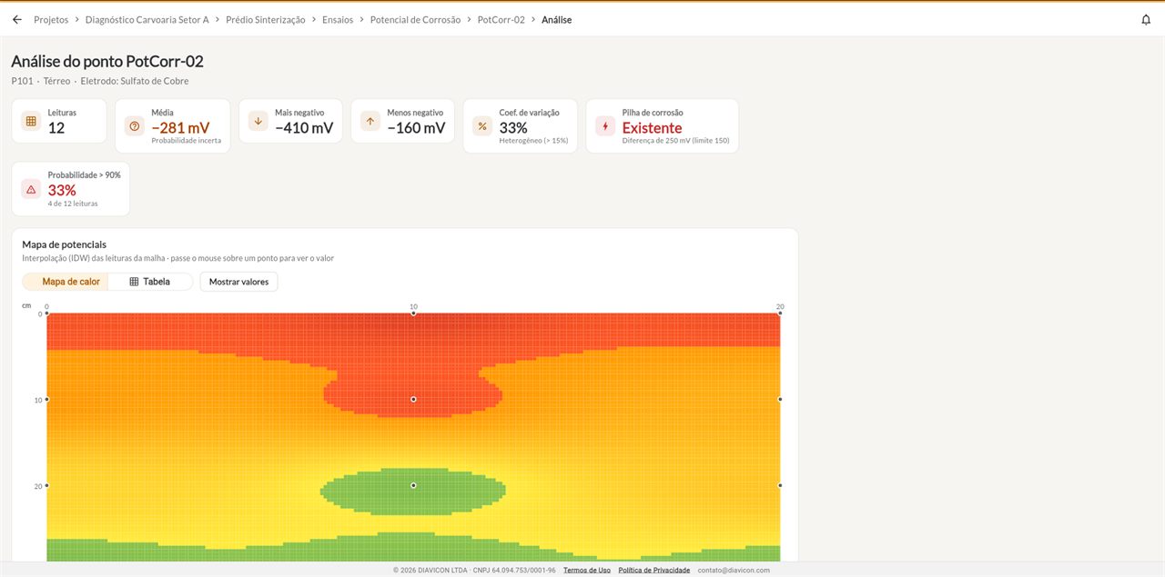Go back using the left arrow icon

pos(17,19)
